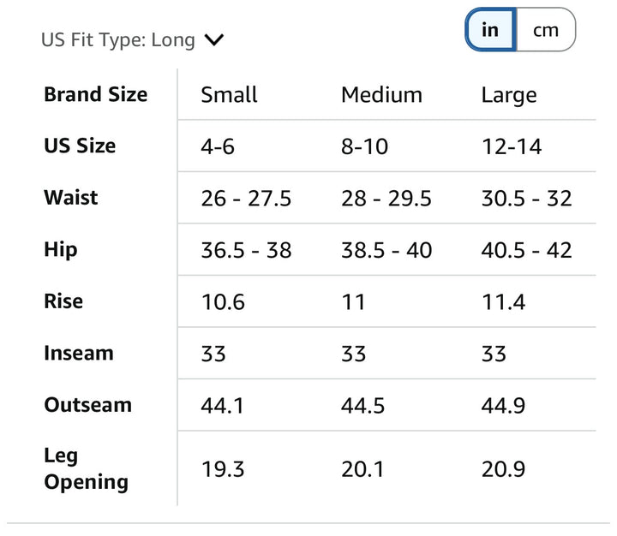
Task: Click the Rise 10.6 value
Action: pos(223,302)
